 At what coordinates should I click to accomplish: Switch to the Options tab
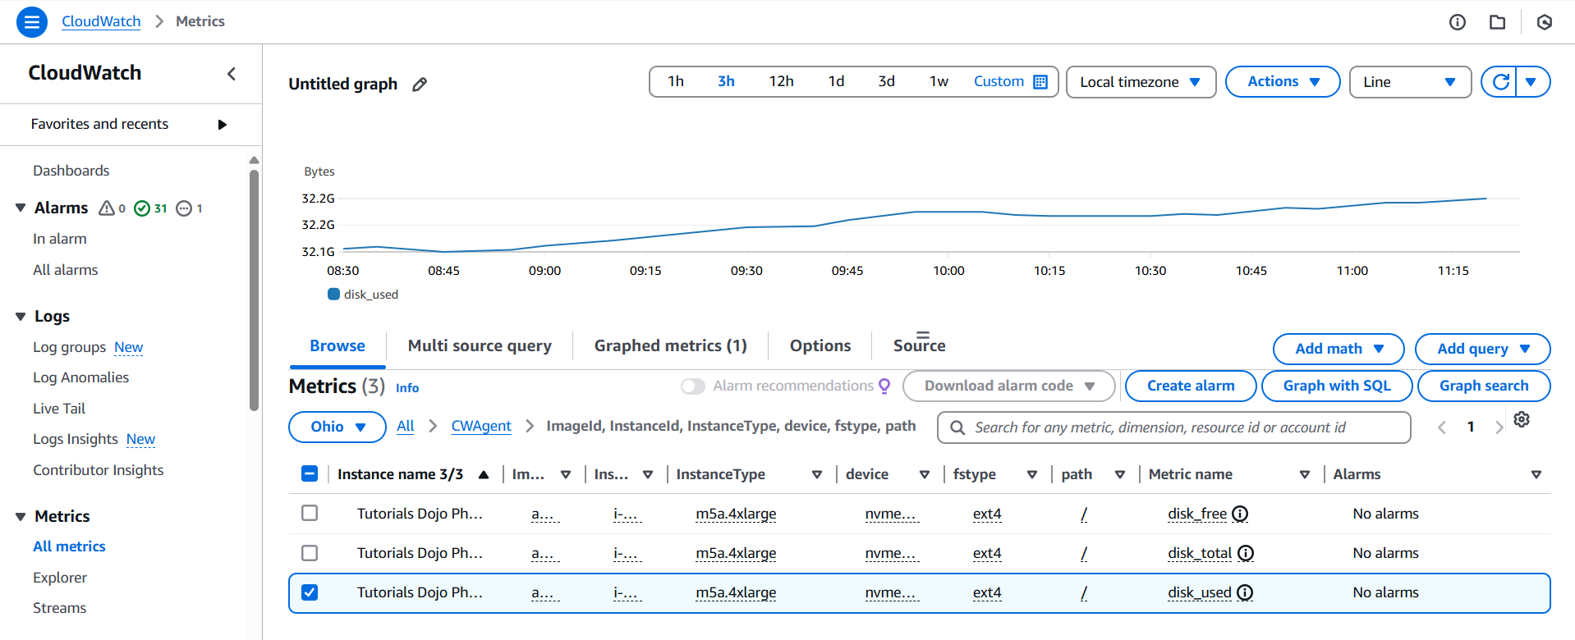(820, 346)
